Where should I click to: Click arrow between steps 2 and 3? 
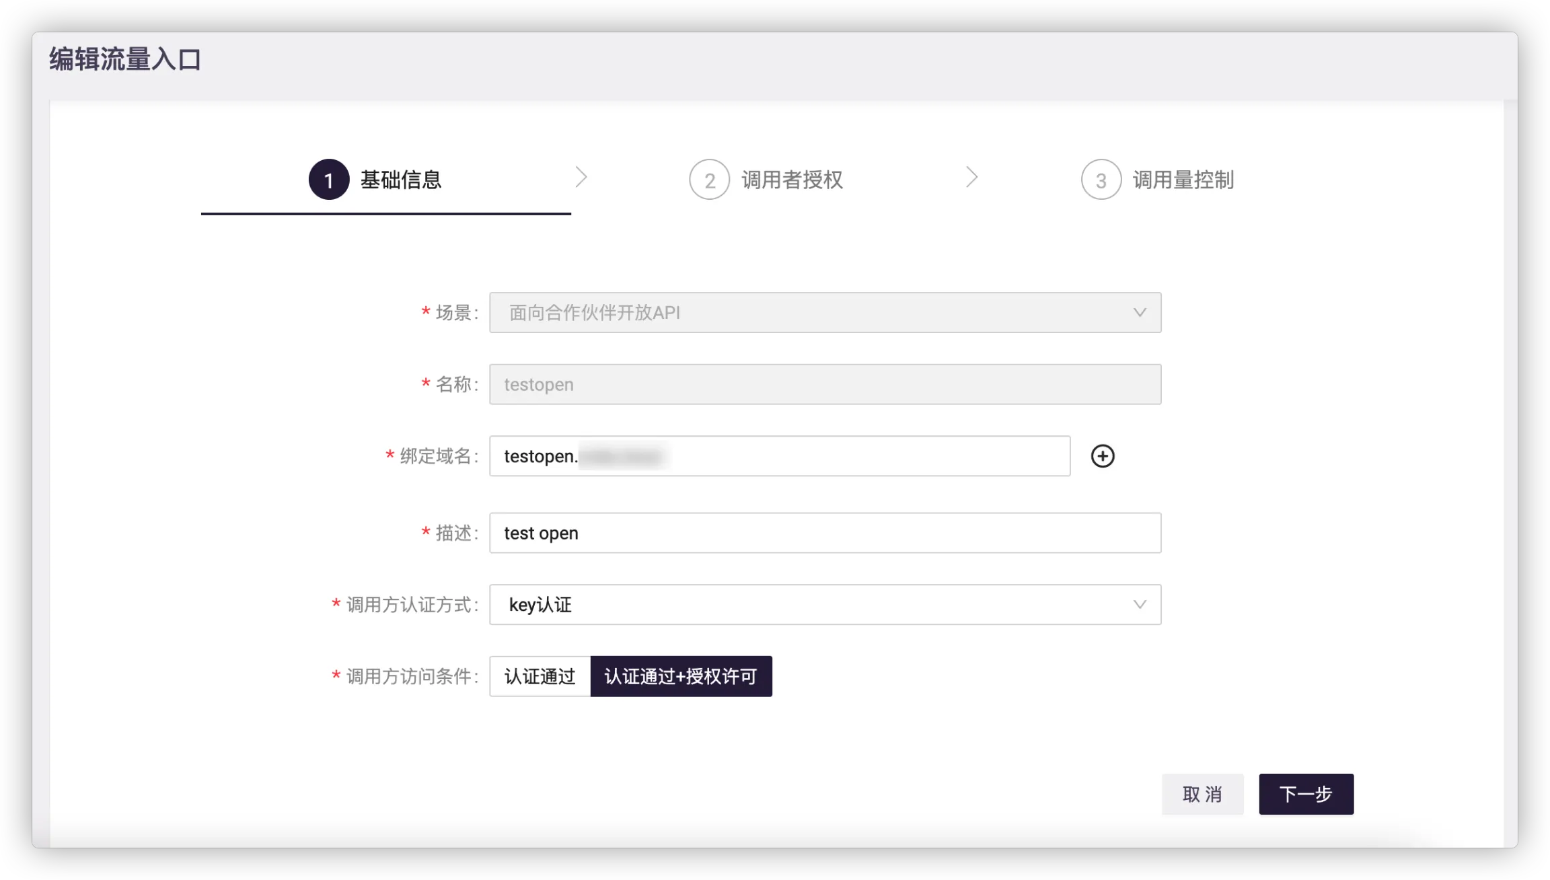click(971, 178)
